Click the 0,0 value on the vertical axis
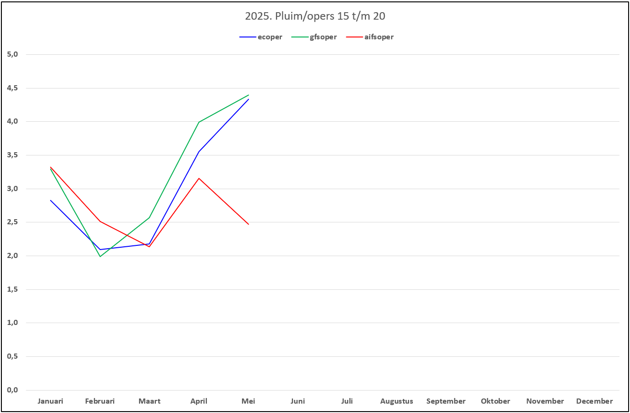This screenshot has width=630, height=413. click(13, 390)
